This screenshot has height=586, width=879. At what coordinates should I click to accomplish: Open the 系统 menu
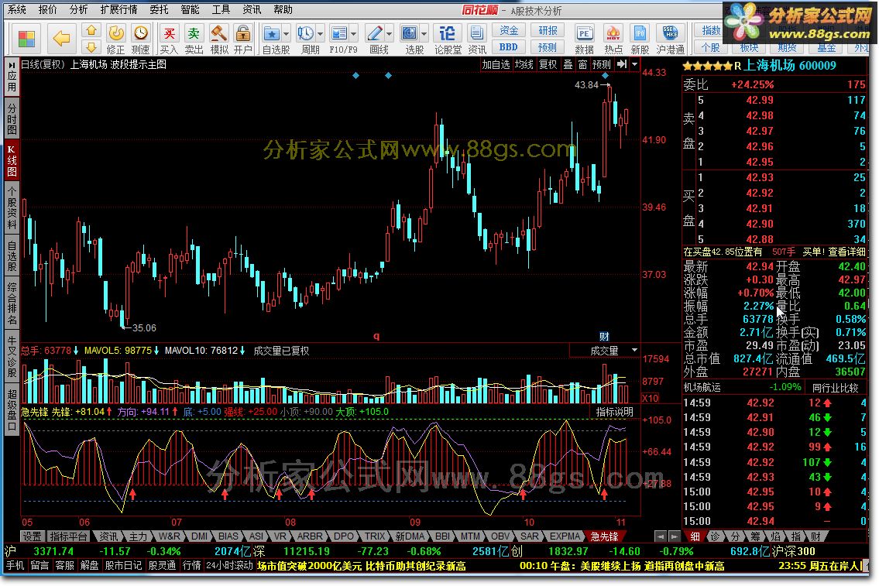pyautogui.click(x=17, y=9)
